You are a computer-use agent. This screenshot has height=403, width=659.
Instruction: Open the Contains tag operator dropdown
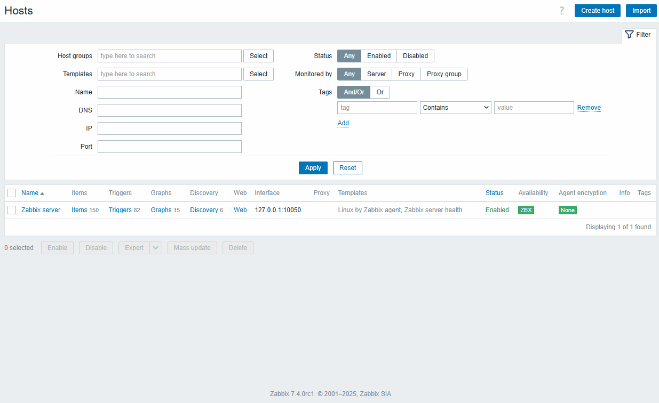[456, 108]
